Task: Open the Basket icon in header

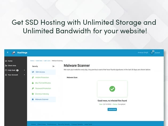Action: tap(152, 52)
